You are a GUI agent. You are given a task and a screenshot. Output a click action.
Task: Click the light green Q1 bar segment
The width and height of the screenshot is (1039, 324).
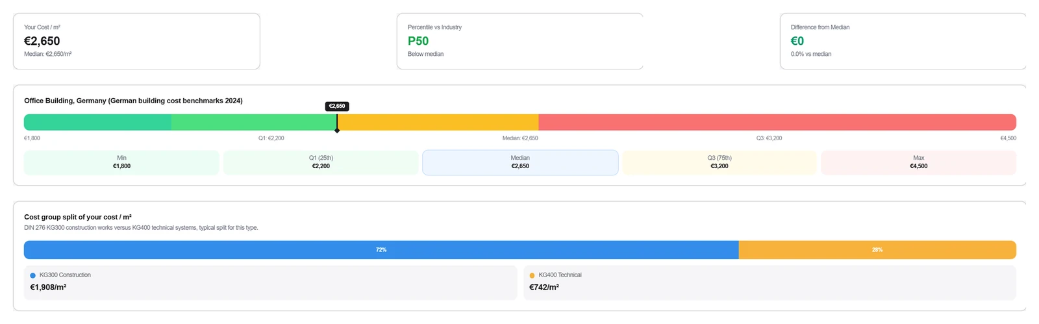pyautogui.click(x=253, y=122)
